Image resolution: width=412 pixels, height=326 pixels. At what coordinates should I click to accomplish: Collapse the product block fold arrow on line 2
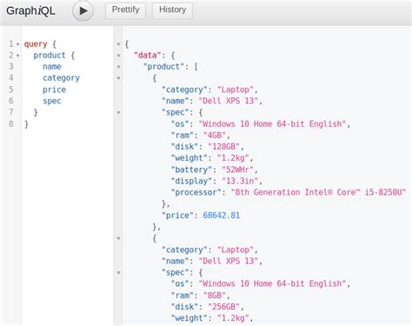pyautogui.click(x=17, y=56)
